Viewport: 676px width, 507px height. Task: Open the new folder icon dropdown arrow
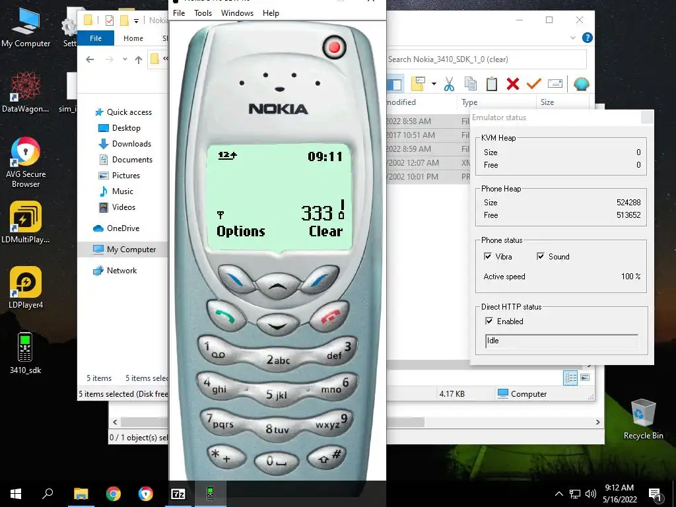(434, 84)
